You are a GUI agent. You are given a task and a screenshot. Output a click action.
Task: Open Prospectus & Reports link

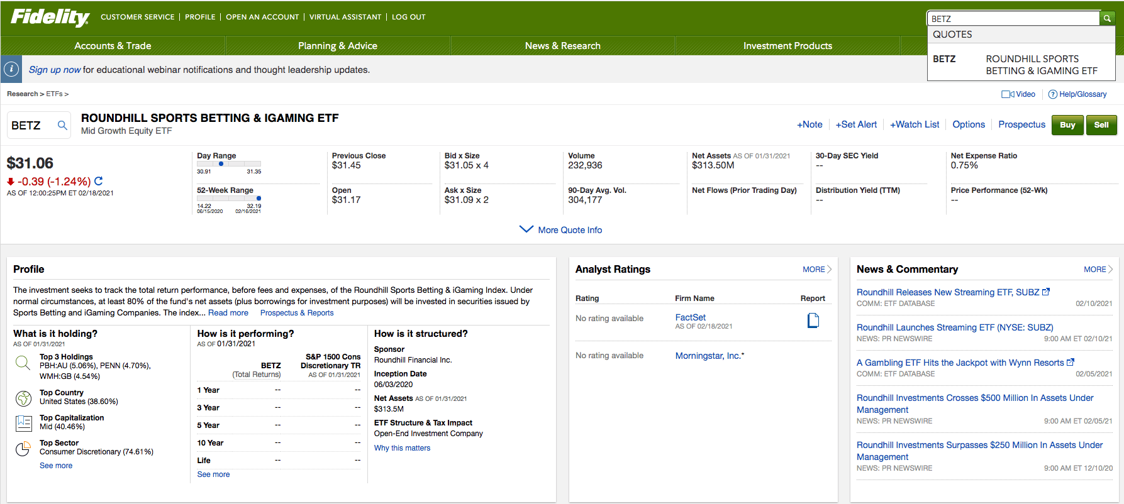(x=297, y=313)
